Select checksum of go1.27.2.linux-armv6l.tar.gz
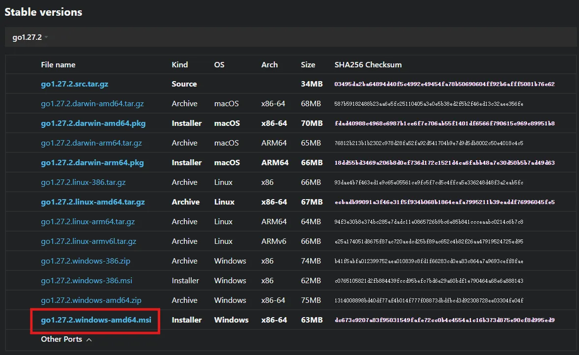 coord(429,241)
